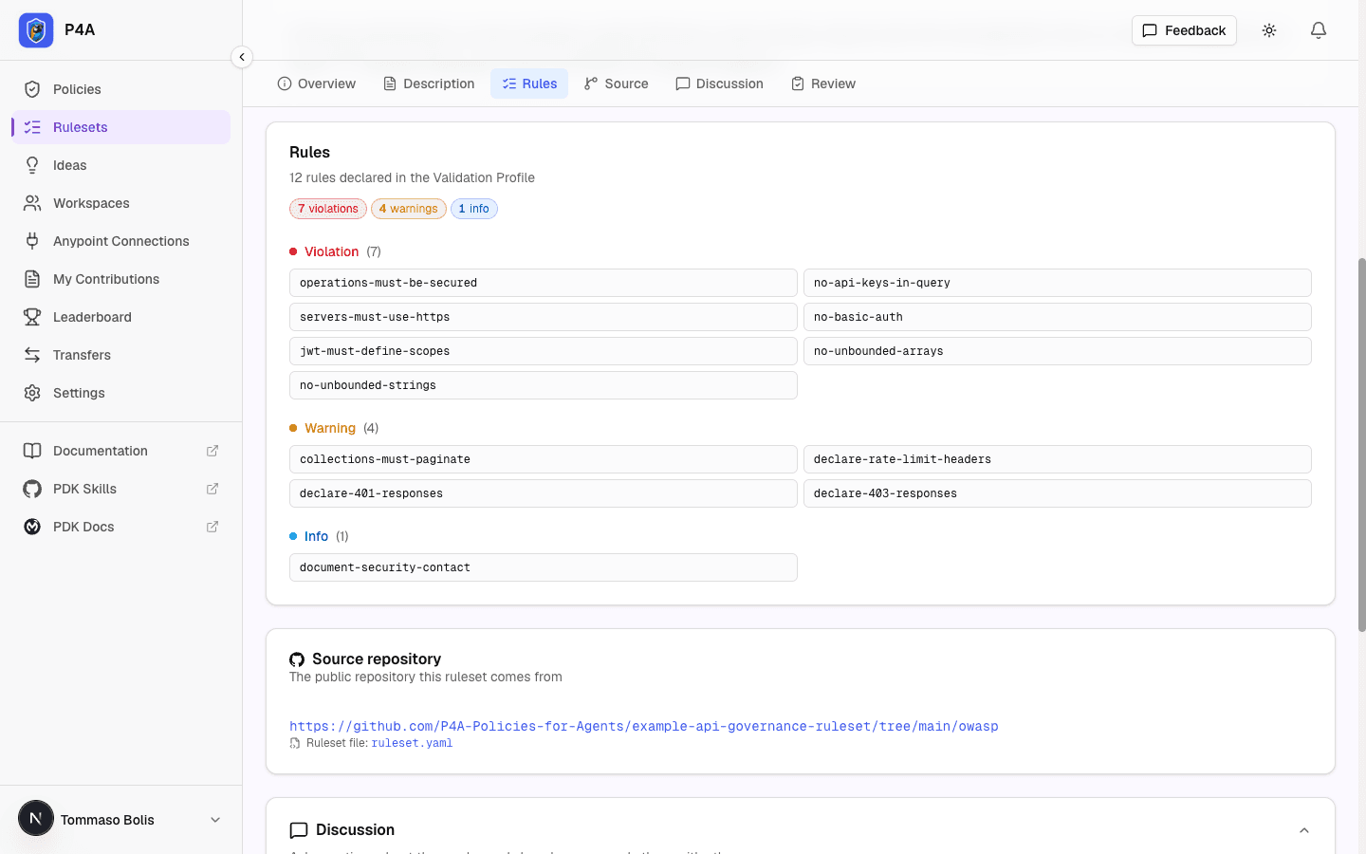Select the Rules tab
This screenshot has height=854, width=1366.
[529, 84]
